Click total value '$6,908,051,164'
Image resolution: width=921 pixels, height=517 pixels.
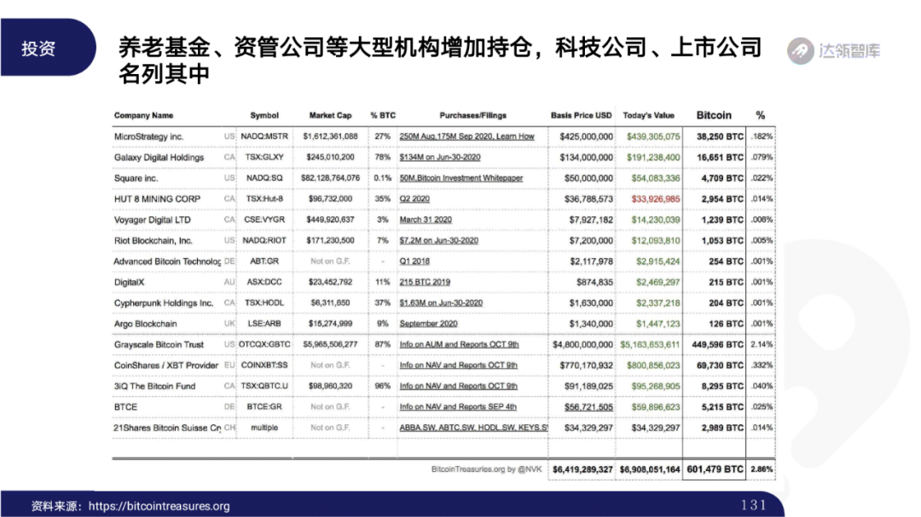(650, 469)
